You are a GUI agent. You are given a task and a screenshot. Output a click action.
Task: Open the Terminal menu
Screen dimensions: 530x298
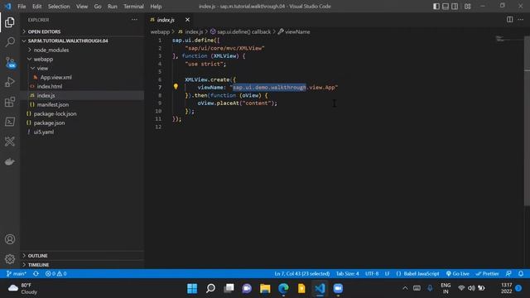click(x=133, y=6)
